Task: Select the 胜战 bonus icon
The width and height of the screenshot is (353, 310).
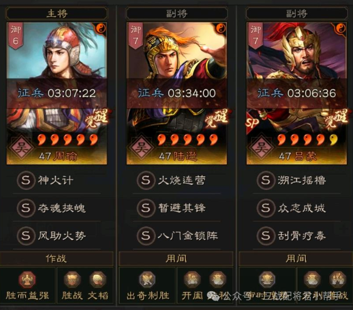Action: pyautogui.click(x=73, y=279)
